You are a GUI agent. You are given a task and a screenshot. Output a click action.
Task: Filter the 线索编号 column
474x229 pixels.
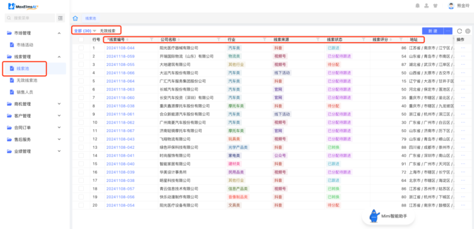[x=152, y=40]
